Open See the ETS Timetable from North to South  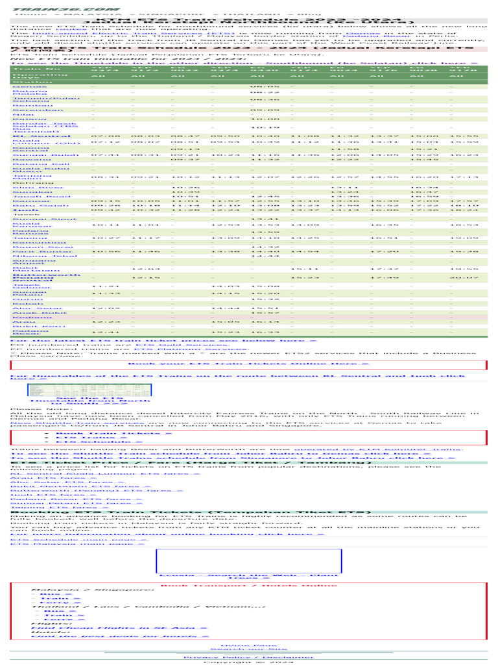[x=89, y=400]
